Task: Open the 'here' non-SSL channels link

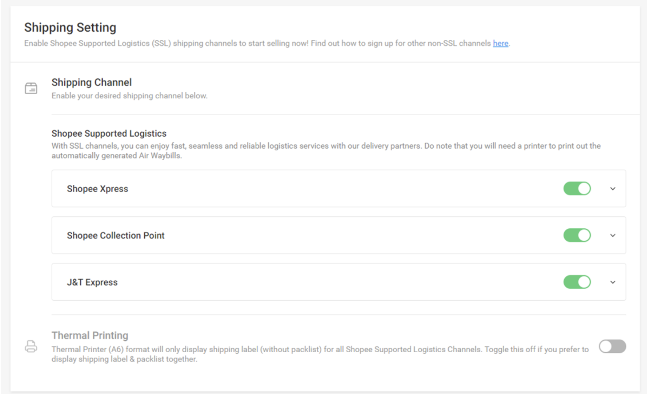Action: click(500, 43)
